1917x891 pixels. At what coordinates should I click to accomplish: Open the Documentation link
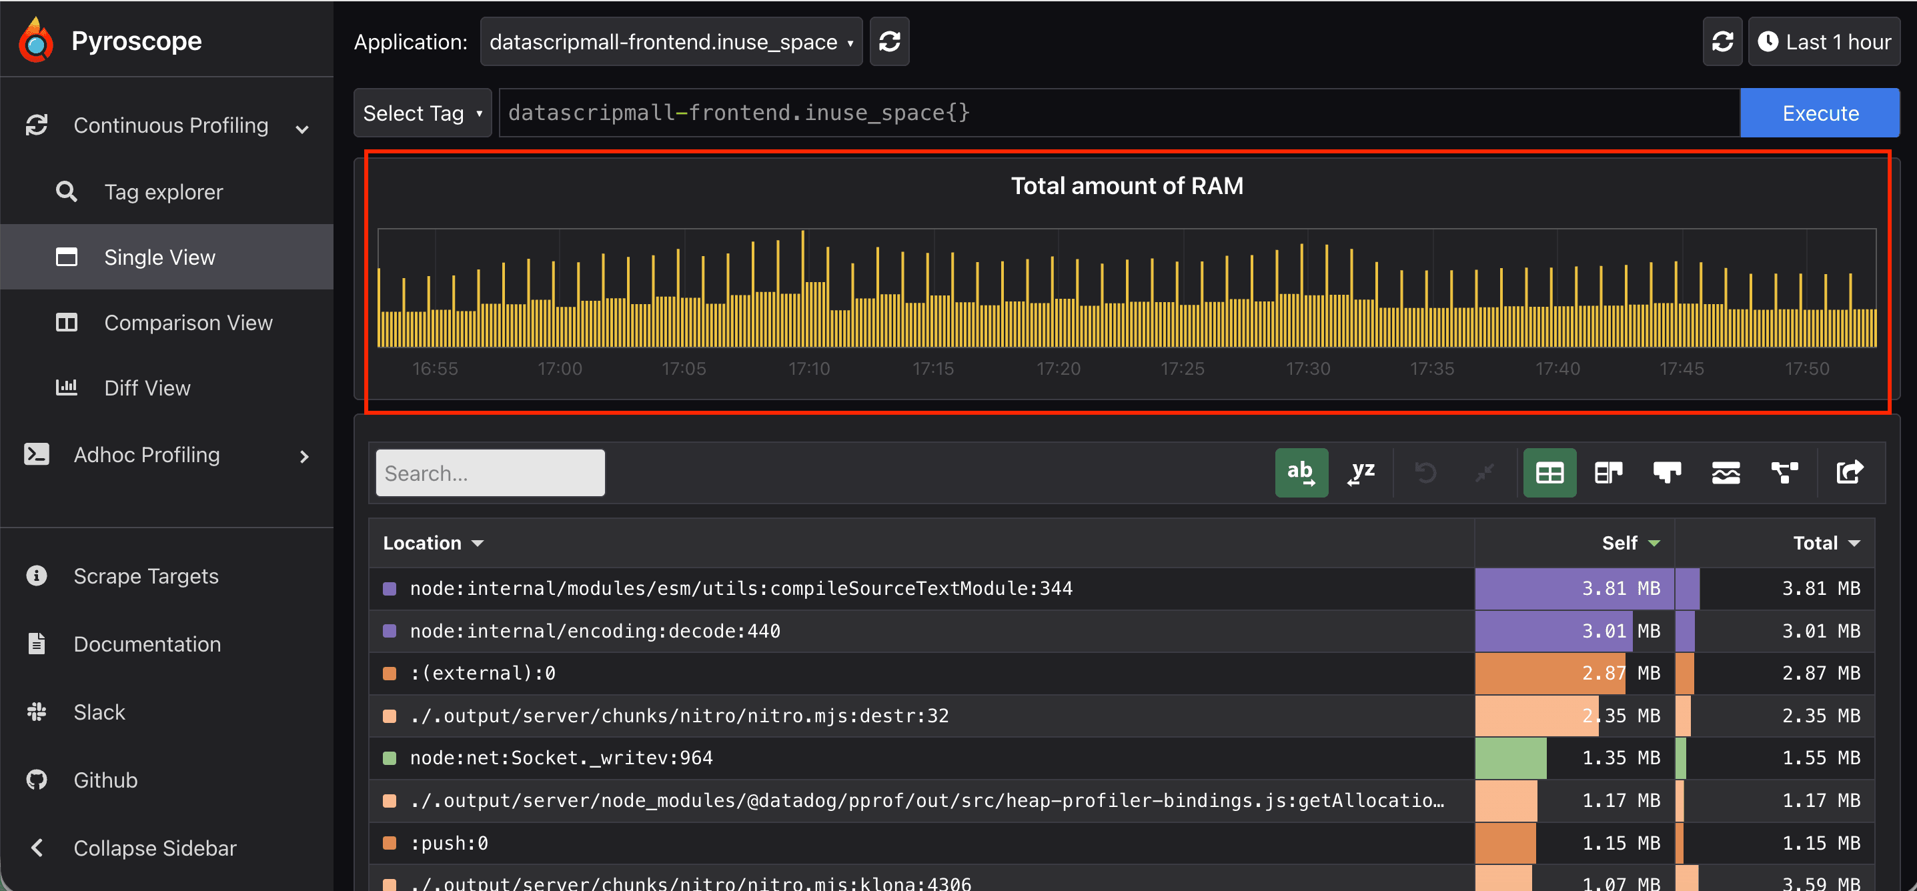pos(147,644)
